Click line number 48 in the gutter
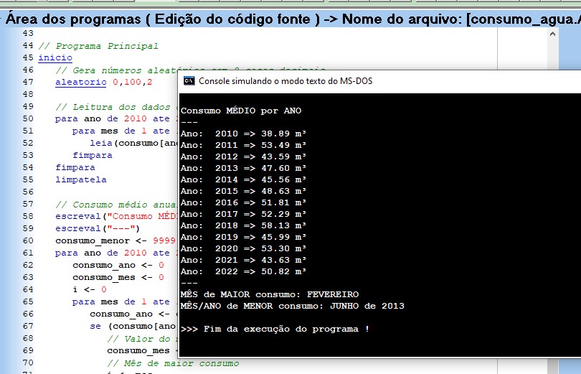This screenshot has height=374, width=581. point(28,94)
